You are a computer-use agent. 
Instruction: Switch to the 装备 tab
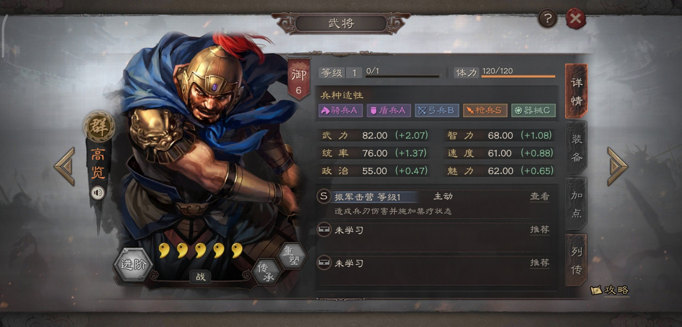click(x=577, y=148)
